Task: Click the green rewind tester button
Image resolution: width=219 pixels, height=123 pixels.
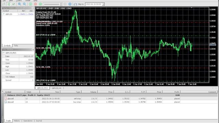Action: (40, 4)
